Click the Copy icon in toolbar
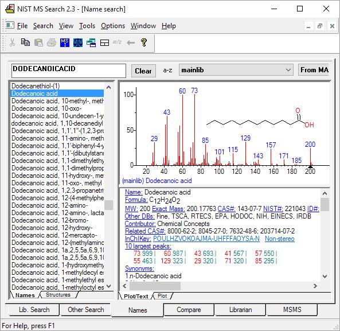Image resolution: width=340 pixels, height=331 pixels. pyautogui.click(x=25, y=42)
